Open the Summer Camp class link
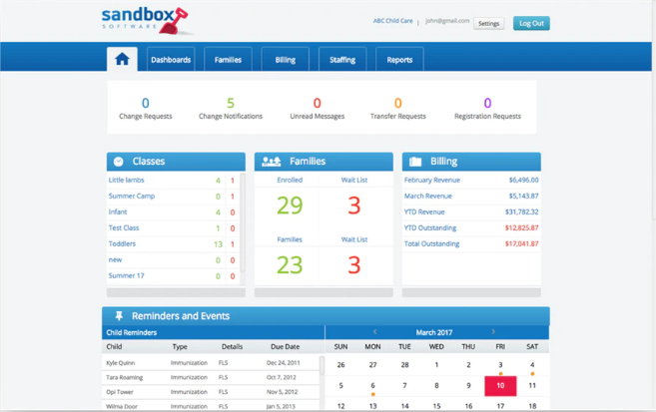The image size is (656, 412). (x=131, y=197)
